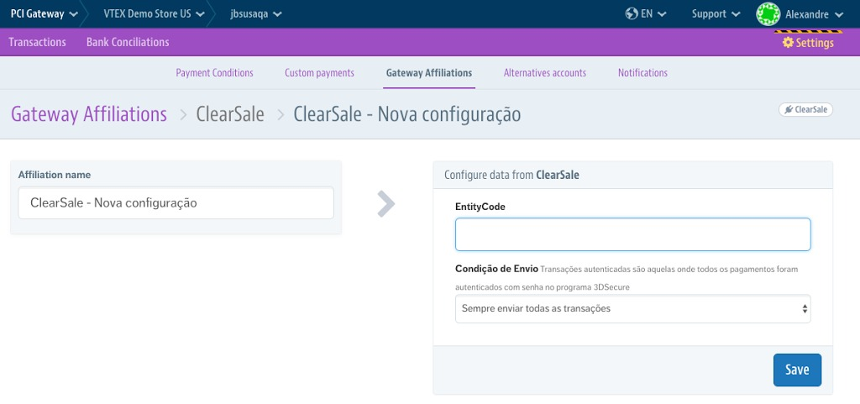Switch to Payment Conditions tab
This screenshot has height=404, width=860.
[x=214, y=73]
